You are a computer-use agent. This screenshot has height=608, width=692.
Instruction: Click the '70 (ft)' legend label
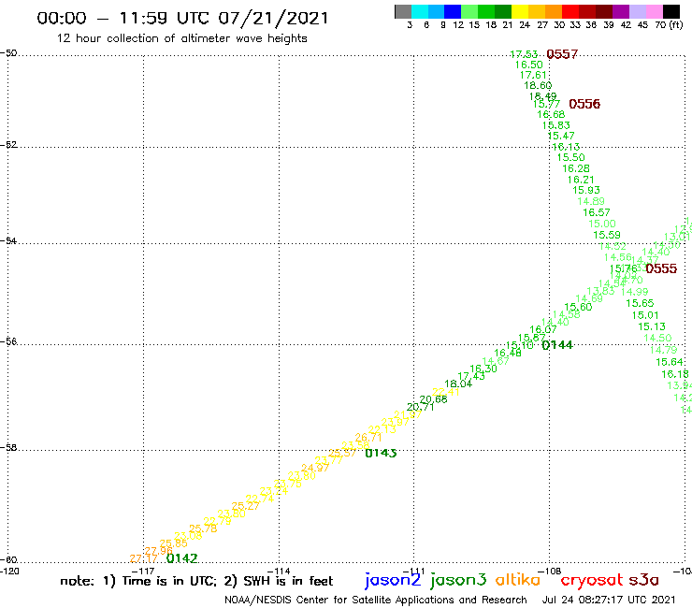[x=669, y=24]
